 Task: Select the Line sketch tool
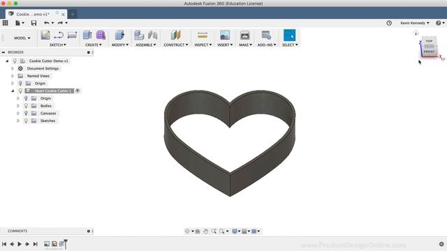click(x=59, y=36)
